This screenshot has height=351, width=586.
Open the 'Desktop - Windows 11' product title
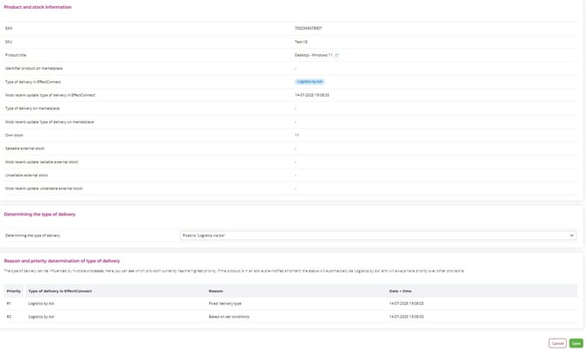pos(313,55)
